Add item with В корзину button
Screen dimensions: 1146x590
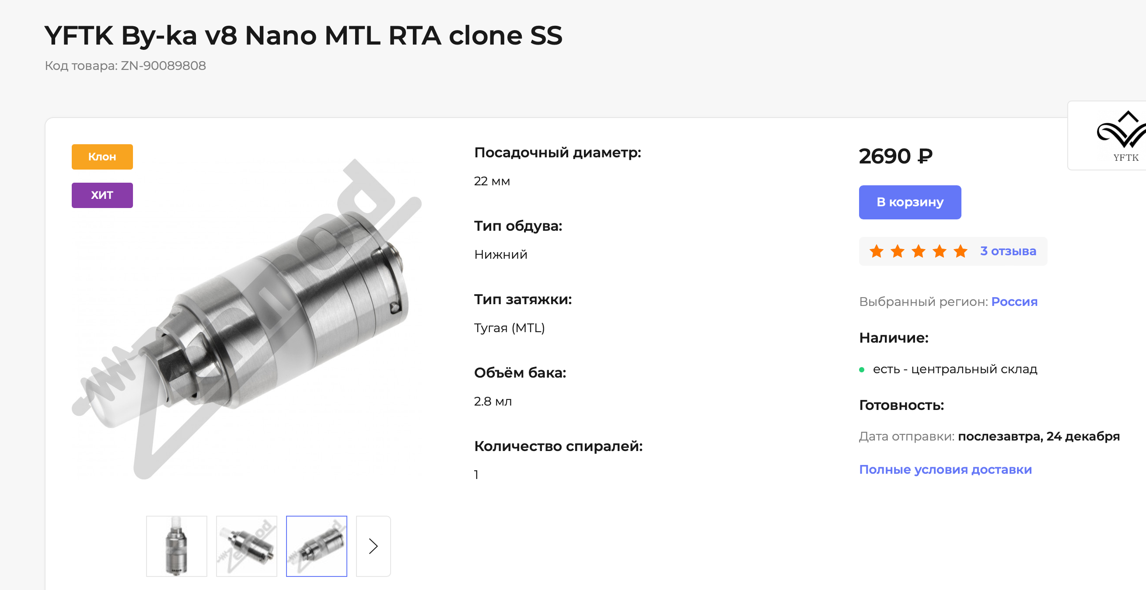tap(910, 202)
